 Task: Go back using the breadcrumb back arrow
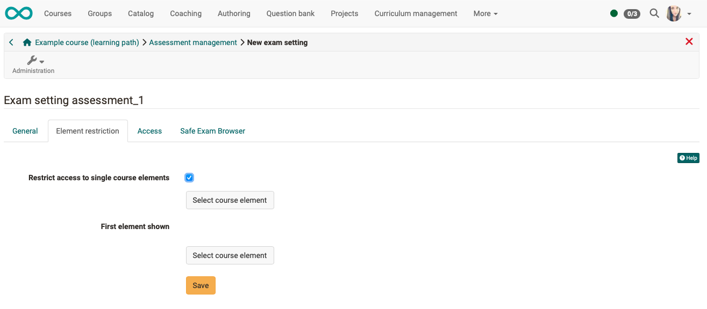click(11, 42)
